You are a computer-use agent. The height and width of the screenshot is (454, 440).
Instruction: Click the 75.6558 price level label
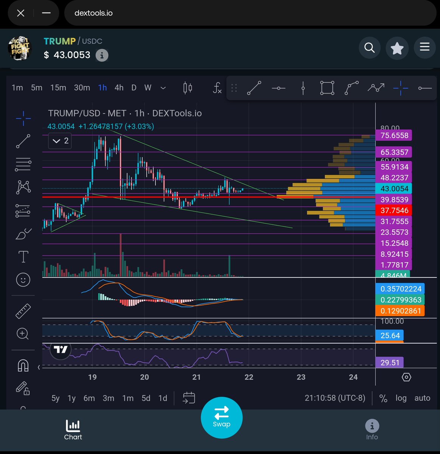pyautogui.click(x=394, y=135)
